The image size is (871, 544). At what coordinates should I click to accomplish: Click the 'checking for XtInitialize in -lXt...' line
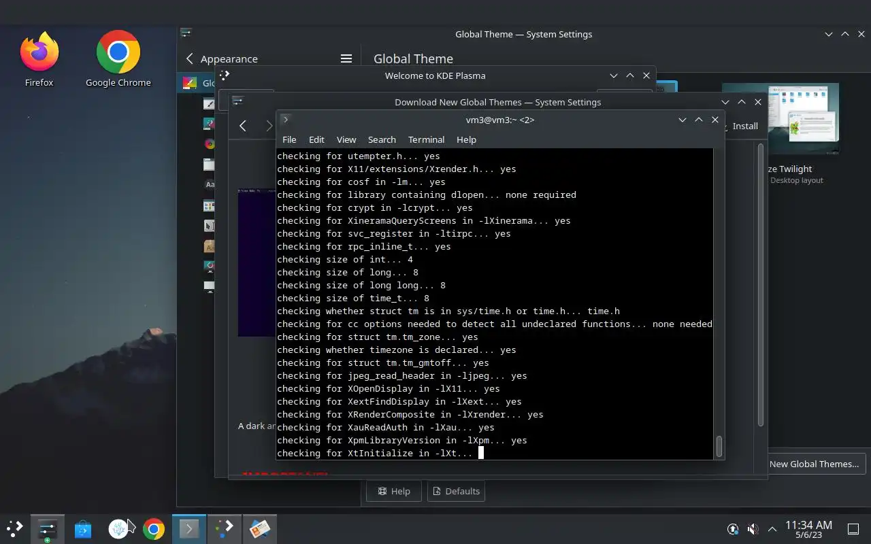click(x=374, y=453)
